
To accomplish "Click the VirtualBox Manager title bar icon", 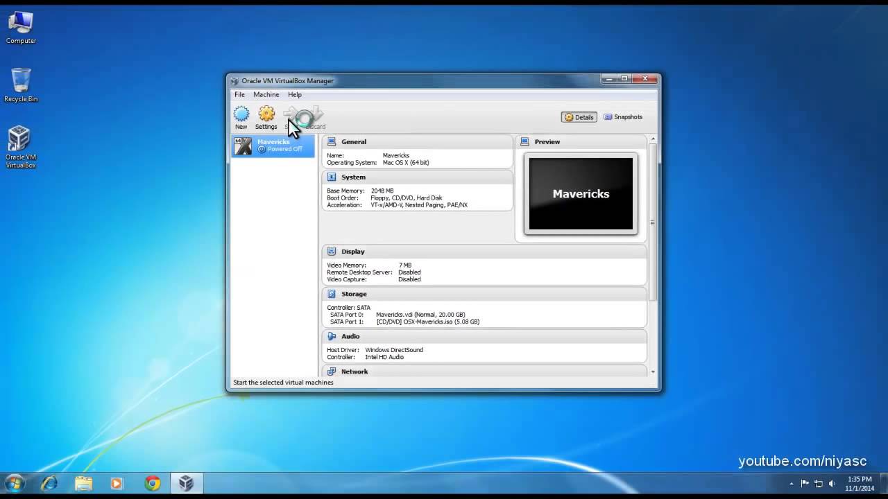I will pos(234,81).
